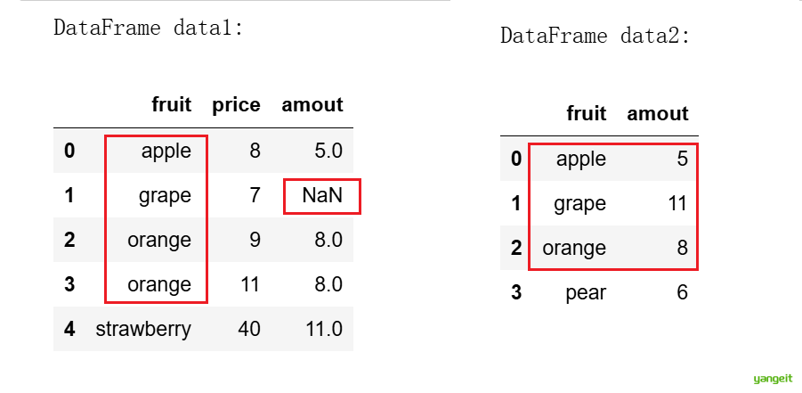Screen dimensions: 802x393
Task: Select the amout value 11 in data2
Action: click(677, 203)
